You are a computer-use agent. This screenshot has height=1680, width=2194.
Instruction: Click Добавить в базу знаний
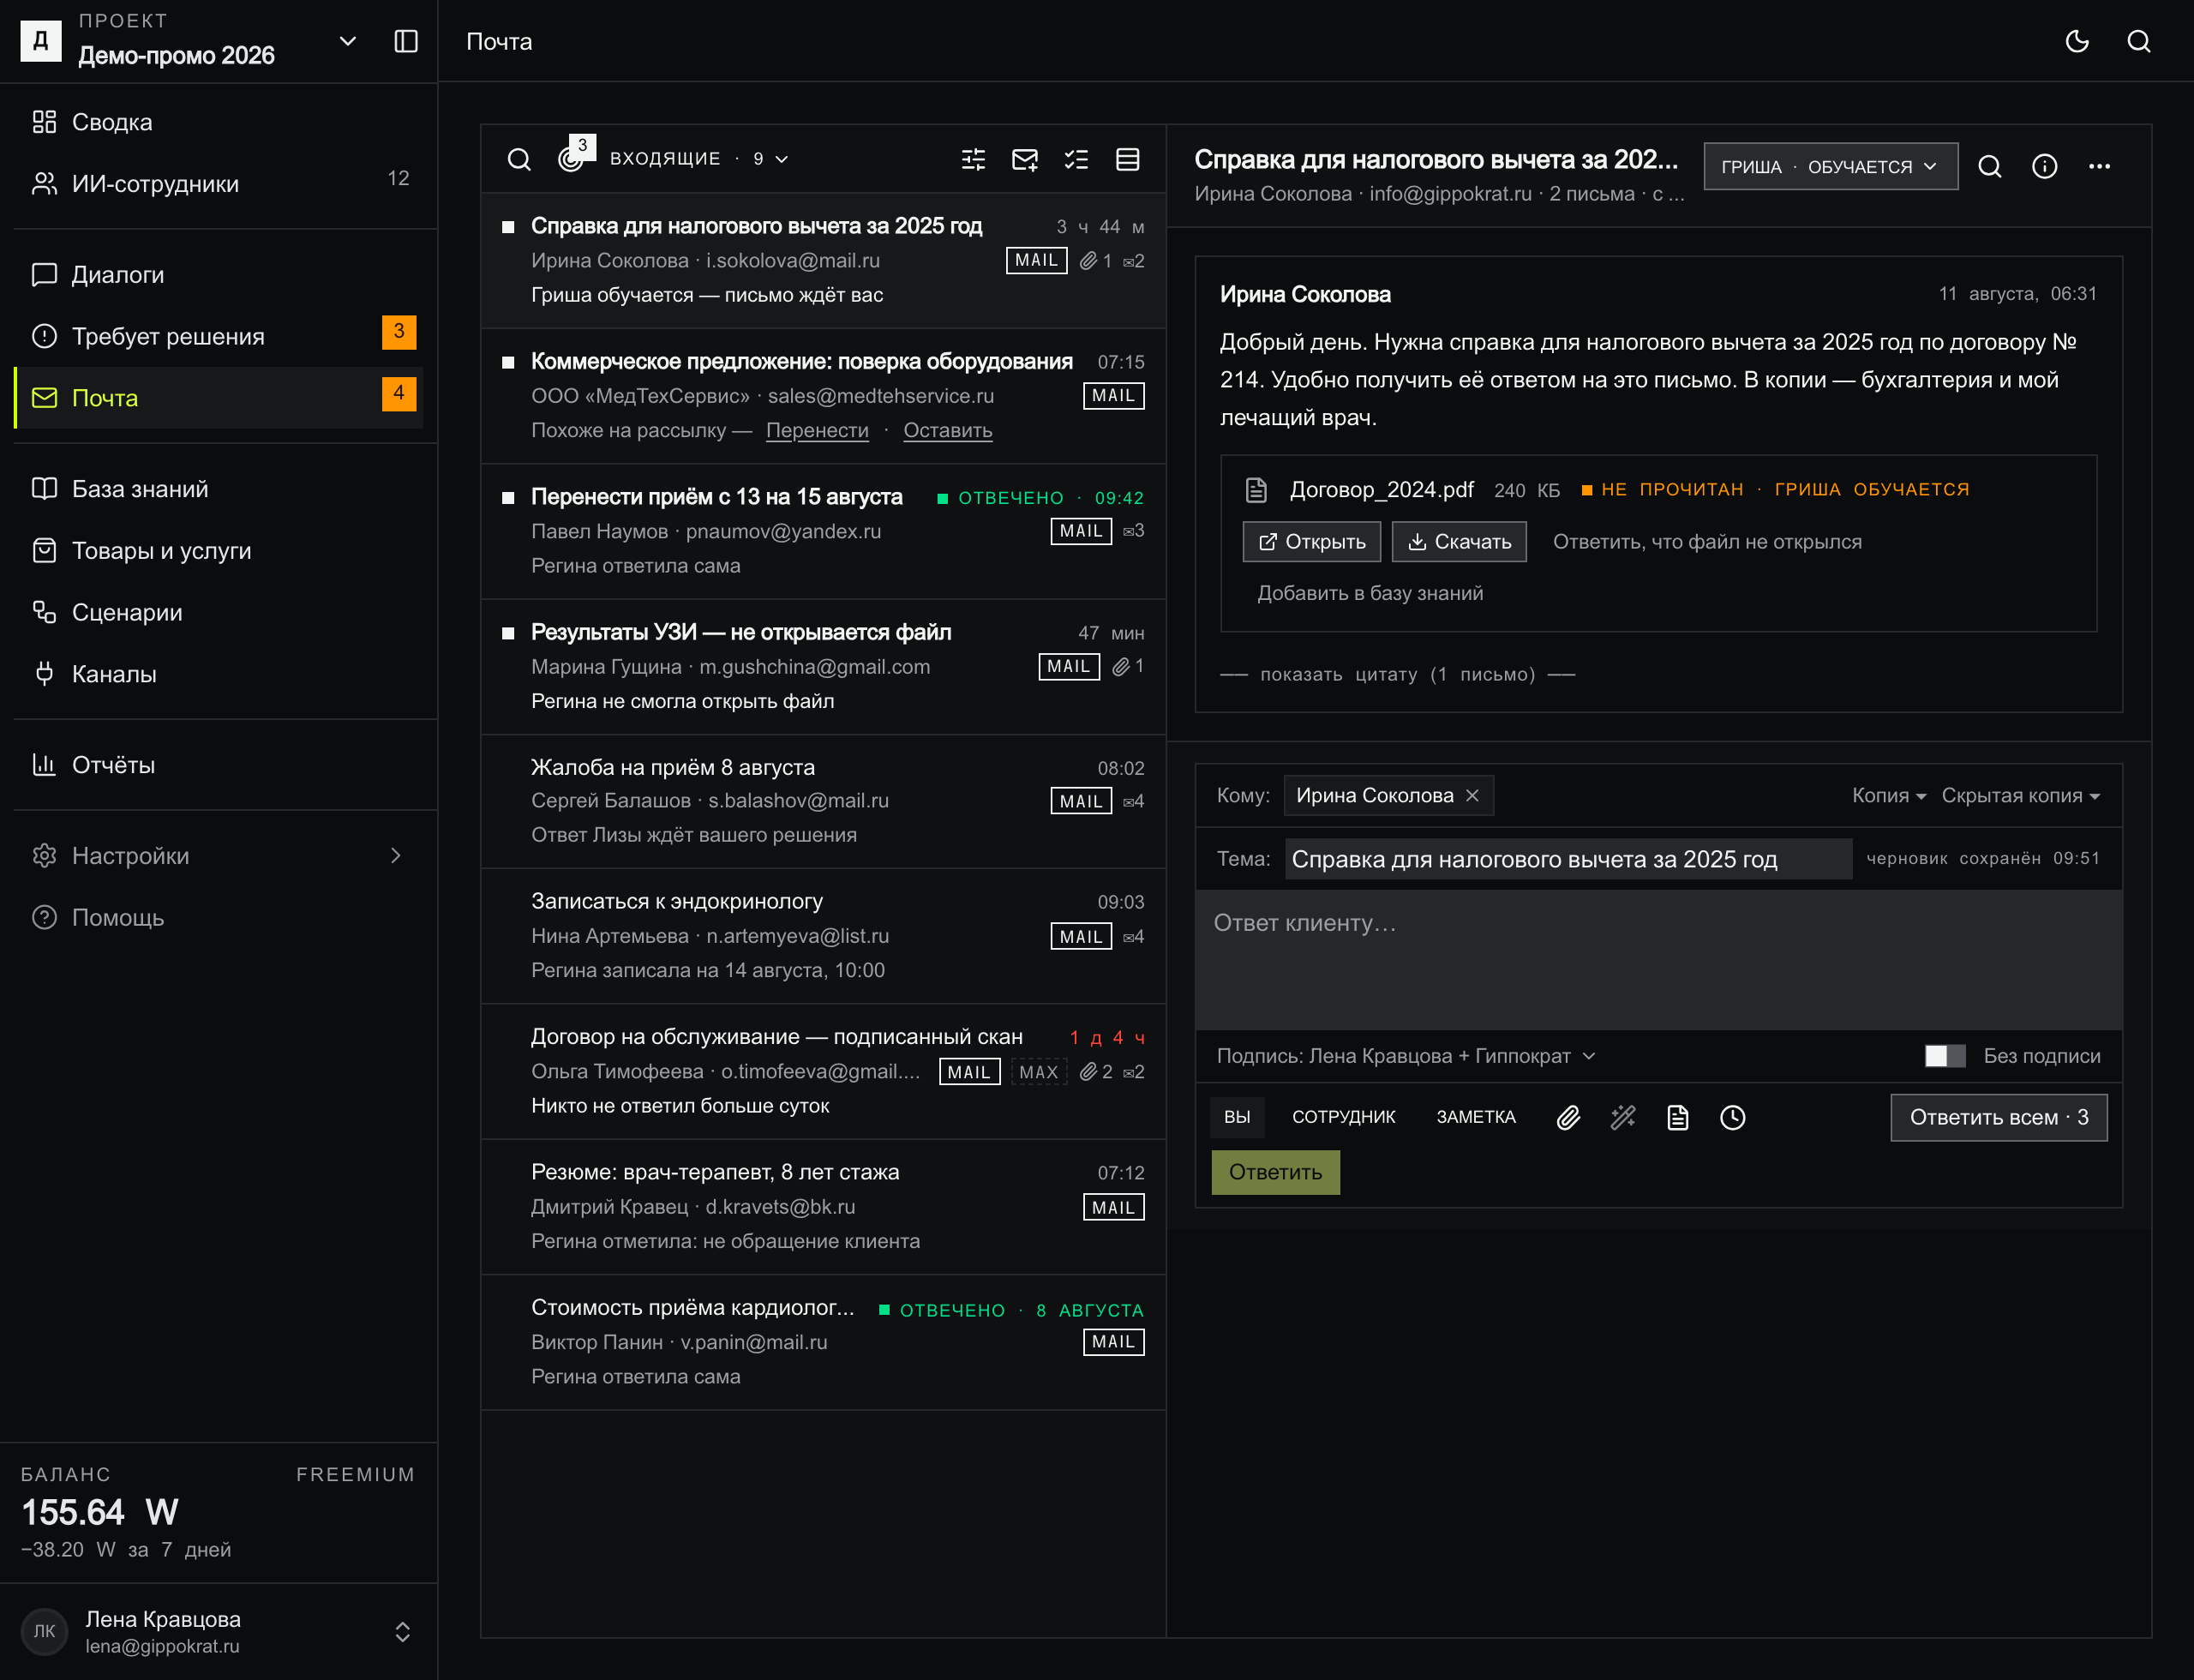(x=1370, y=593)
